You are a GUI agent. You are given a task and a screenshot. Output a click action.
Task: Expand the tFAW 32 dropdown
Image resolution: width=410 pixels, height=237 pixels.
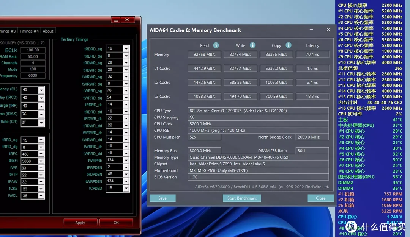41,182
